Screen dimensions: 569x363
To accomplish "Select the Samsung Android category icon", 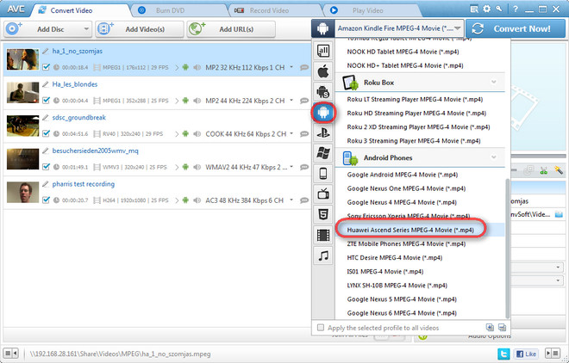I will coord(323,92).
